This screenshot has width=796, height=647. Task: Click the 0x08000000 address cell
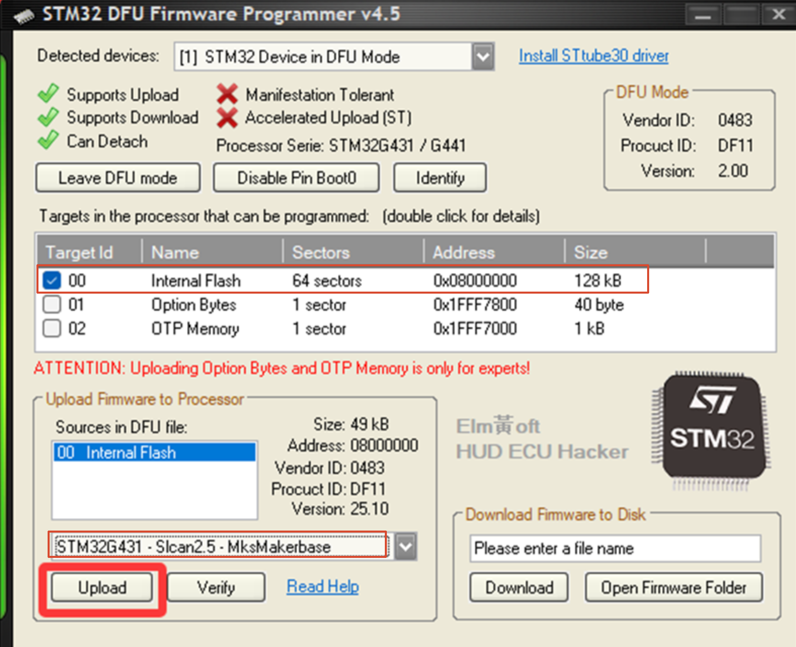pyautogui.click(x=475, y=280)
